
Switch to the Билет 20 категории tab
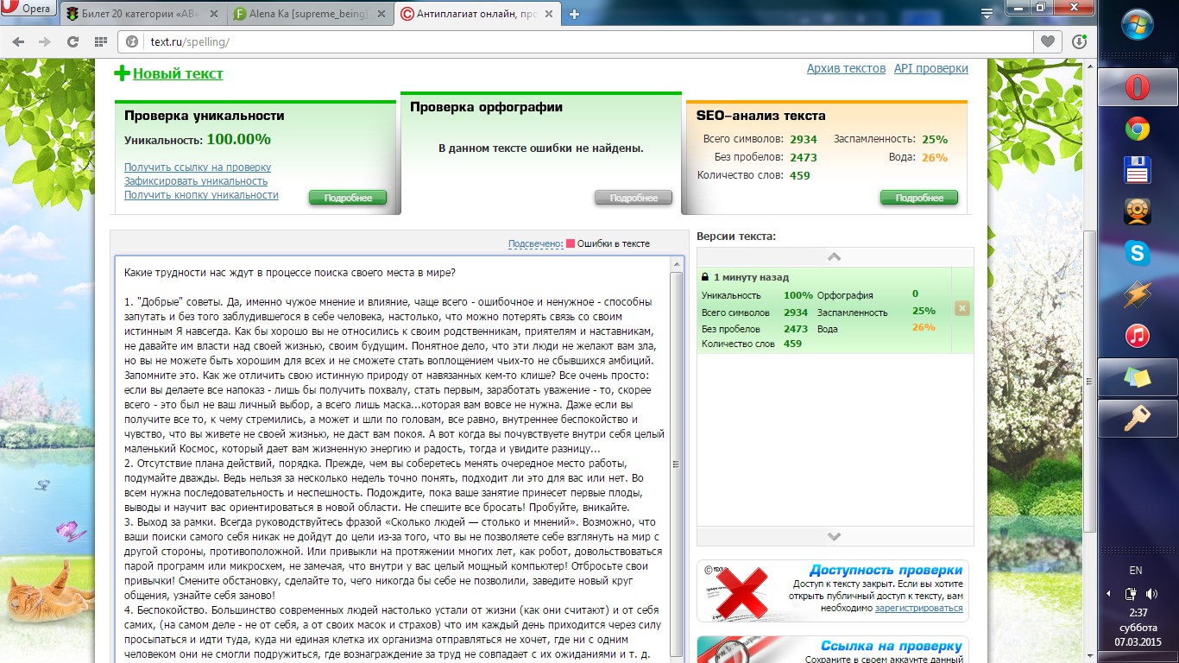coord(144,14)
